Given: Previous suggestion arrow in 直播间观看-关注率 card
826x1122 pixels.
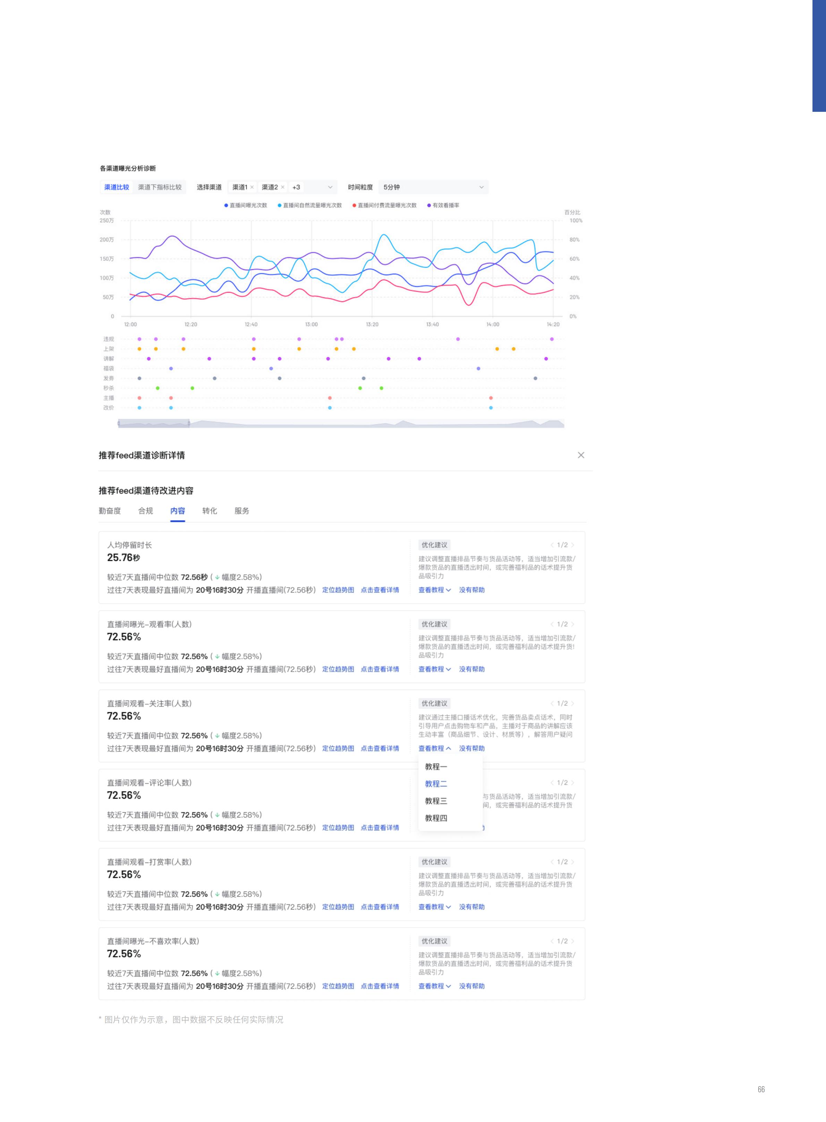Looking at the screenshot, I should click(x=552, y=703).
